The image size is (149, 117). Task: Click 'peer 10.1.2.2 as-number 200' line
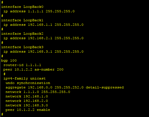point(33,69)
